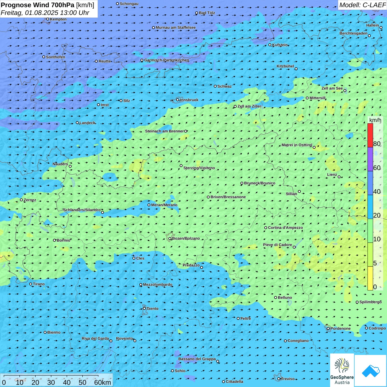Select the purple 60–80 km/h legend band
This screenshot has width=387, height=387.
coord(370,159)
